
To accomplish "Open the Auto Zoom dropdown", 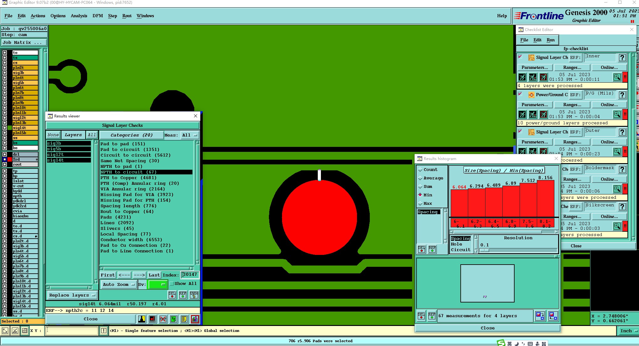I will tap(119, 285).
